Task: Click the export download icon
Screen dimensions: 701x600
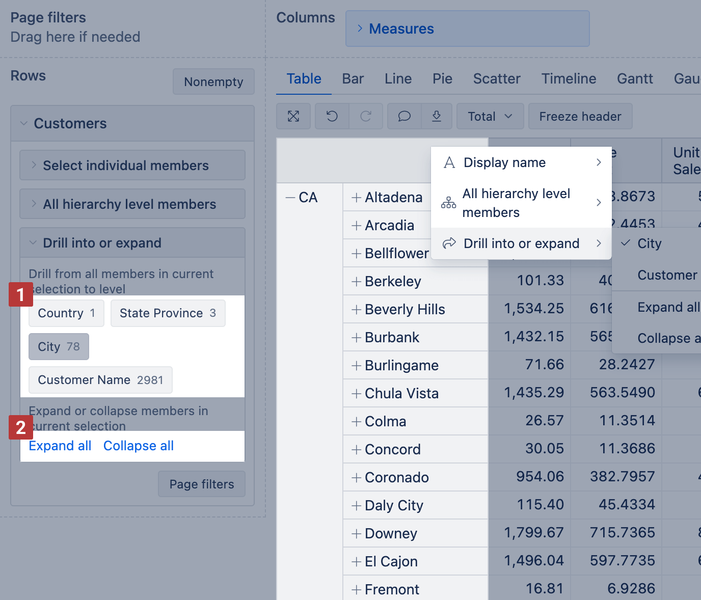Action: [437, 116]
